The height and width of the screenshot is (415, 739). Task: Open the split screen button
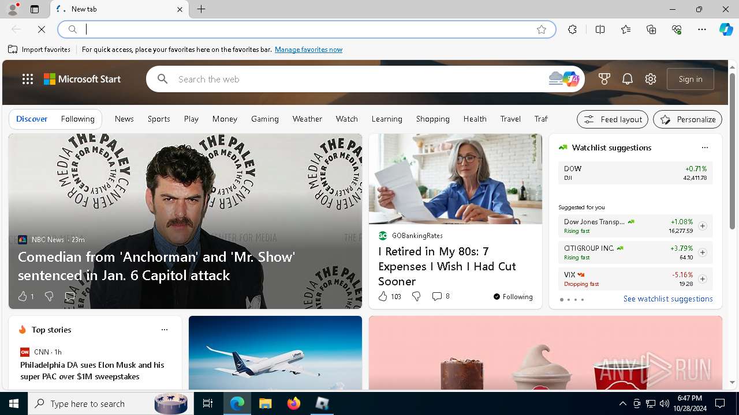point(600,29)
